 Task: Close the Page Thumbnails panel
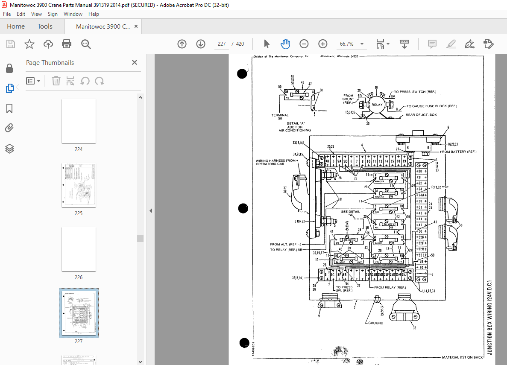[135, 62]
